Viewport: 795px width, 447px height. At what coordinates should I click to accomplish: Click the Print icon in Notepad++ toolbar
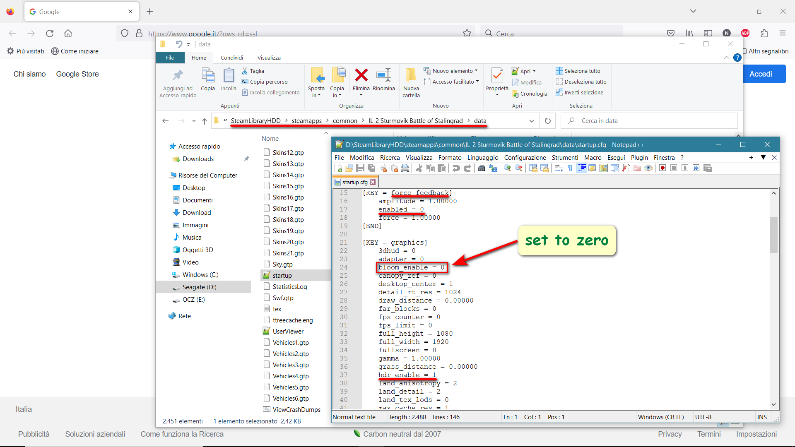click(x=405, y=168)
